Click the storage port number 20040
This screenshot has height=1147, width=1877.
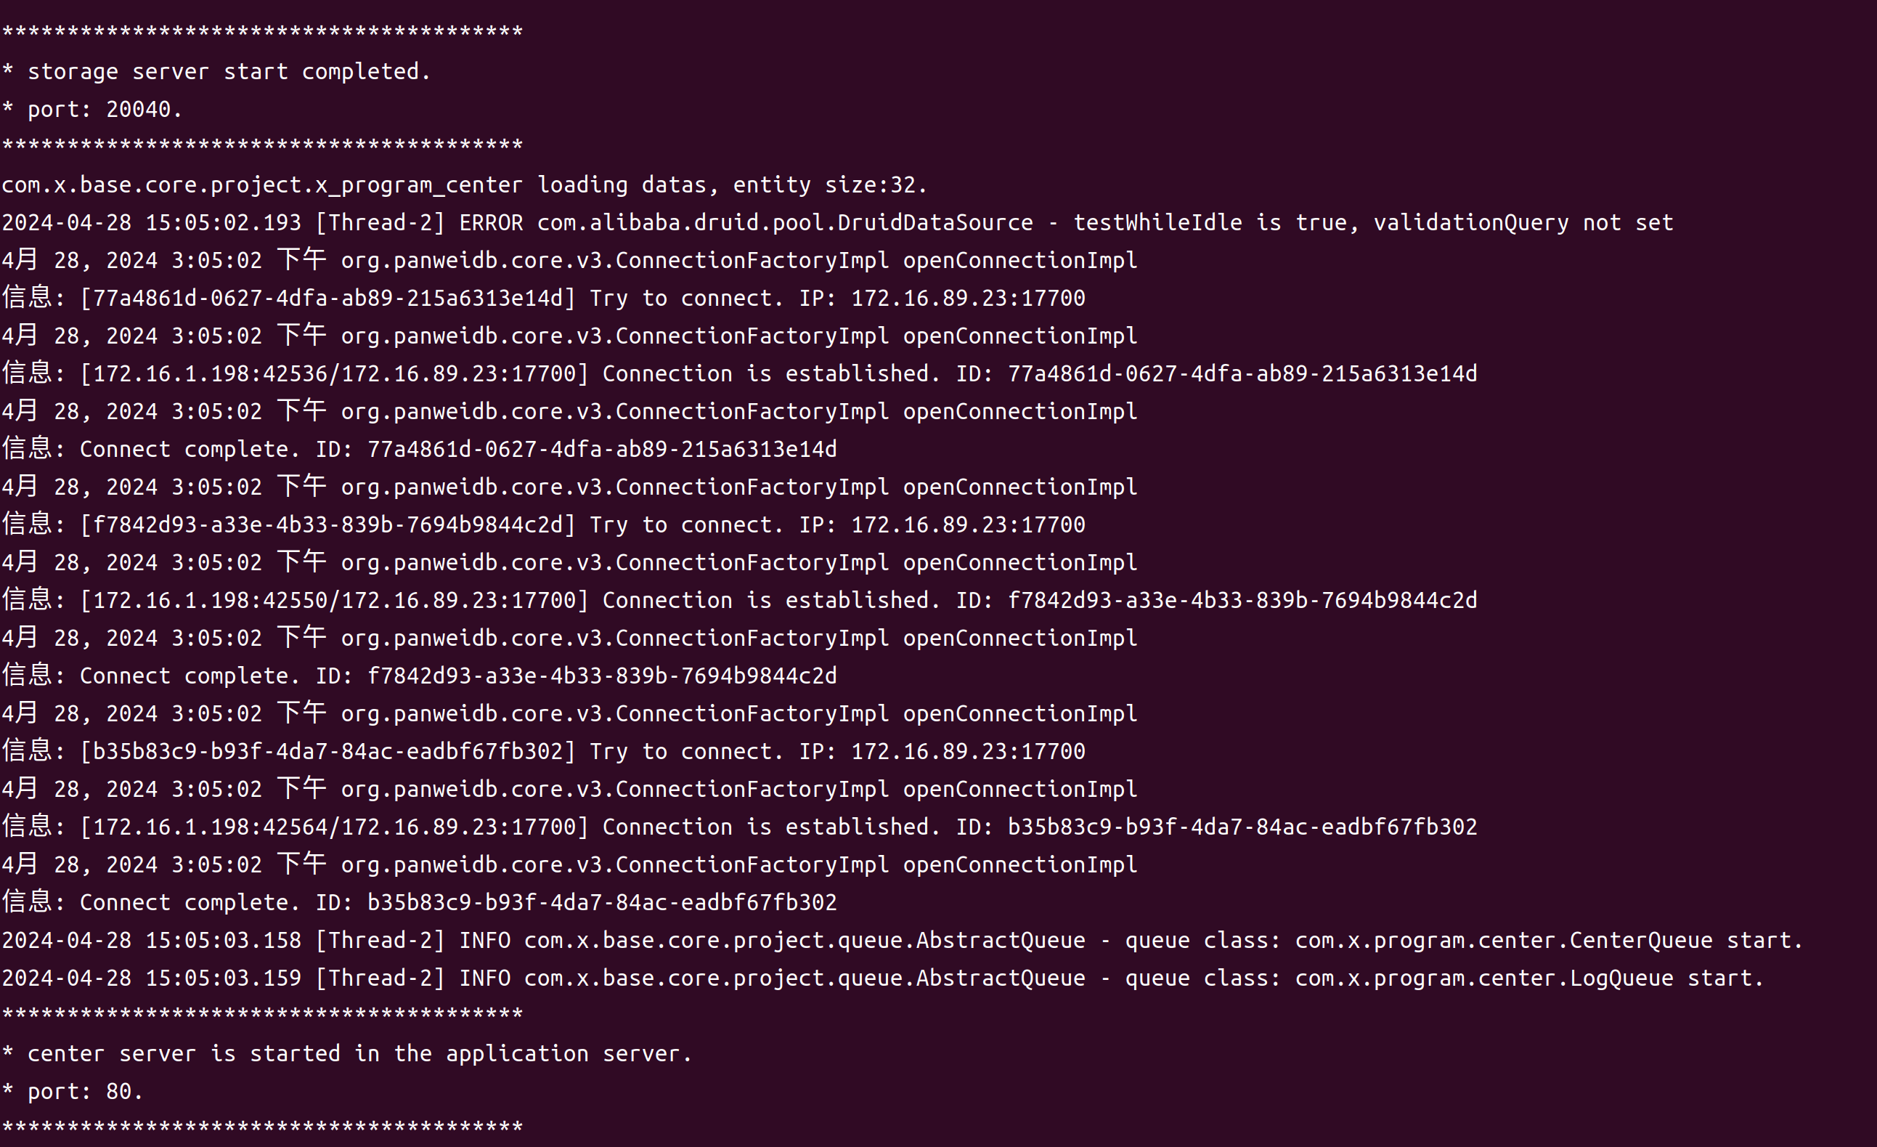(139, 110)
